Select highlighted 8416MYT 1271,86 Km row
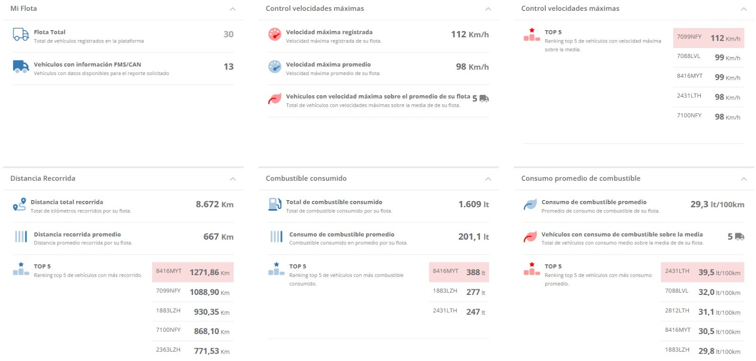Screen dimensions: 756x361 click(193, 272)
